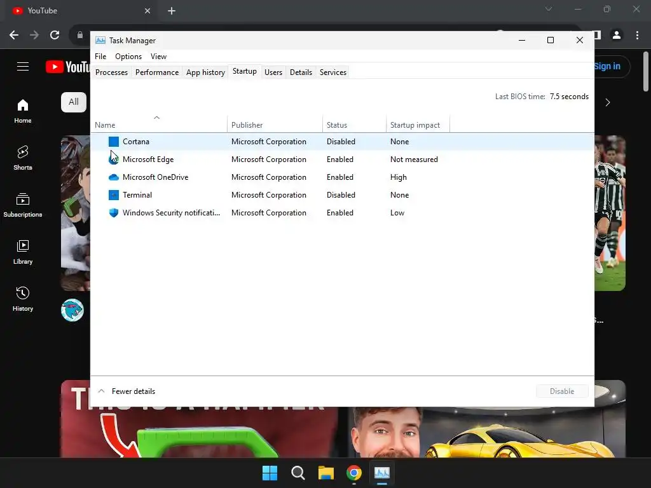Image resolution: width=651 pixels, height=488 pixels.
Task: Collapse Task Manager with Fewer details
Action: click(x=127, y=391)
